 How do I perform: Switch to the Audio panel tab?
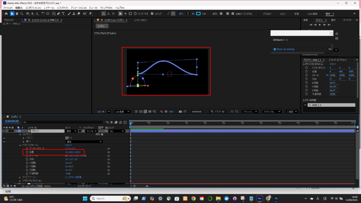(x=347, y=20)
